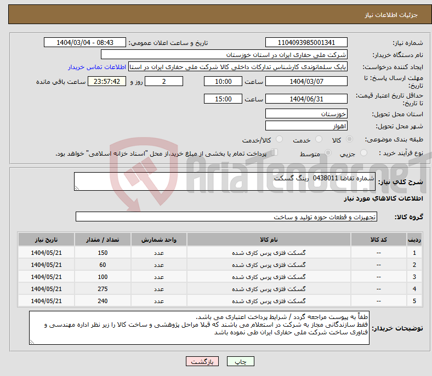This screenshot has height=376, width=432.
Task: Click the استان محل تحویل field showing خوزستان
Action: (x=306, y=114)
